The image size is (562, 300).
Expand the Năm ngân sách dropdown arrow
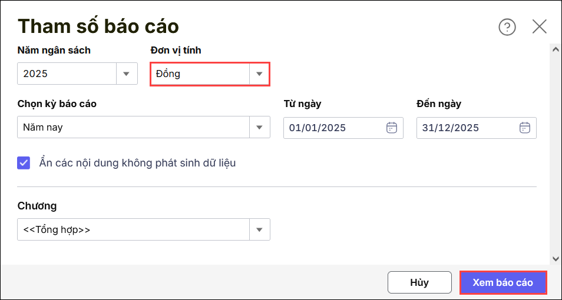point(126,74)
